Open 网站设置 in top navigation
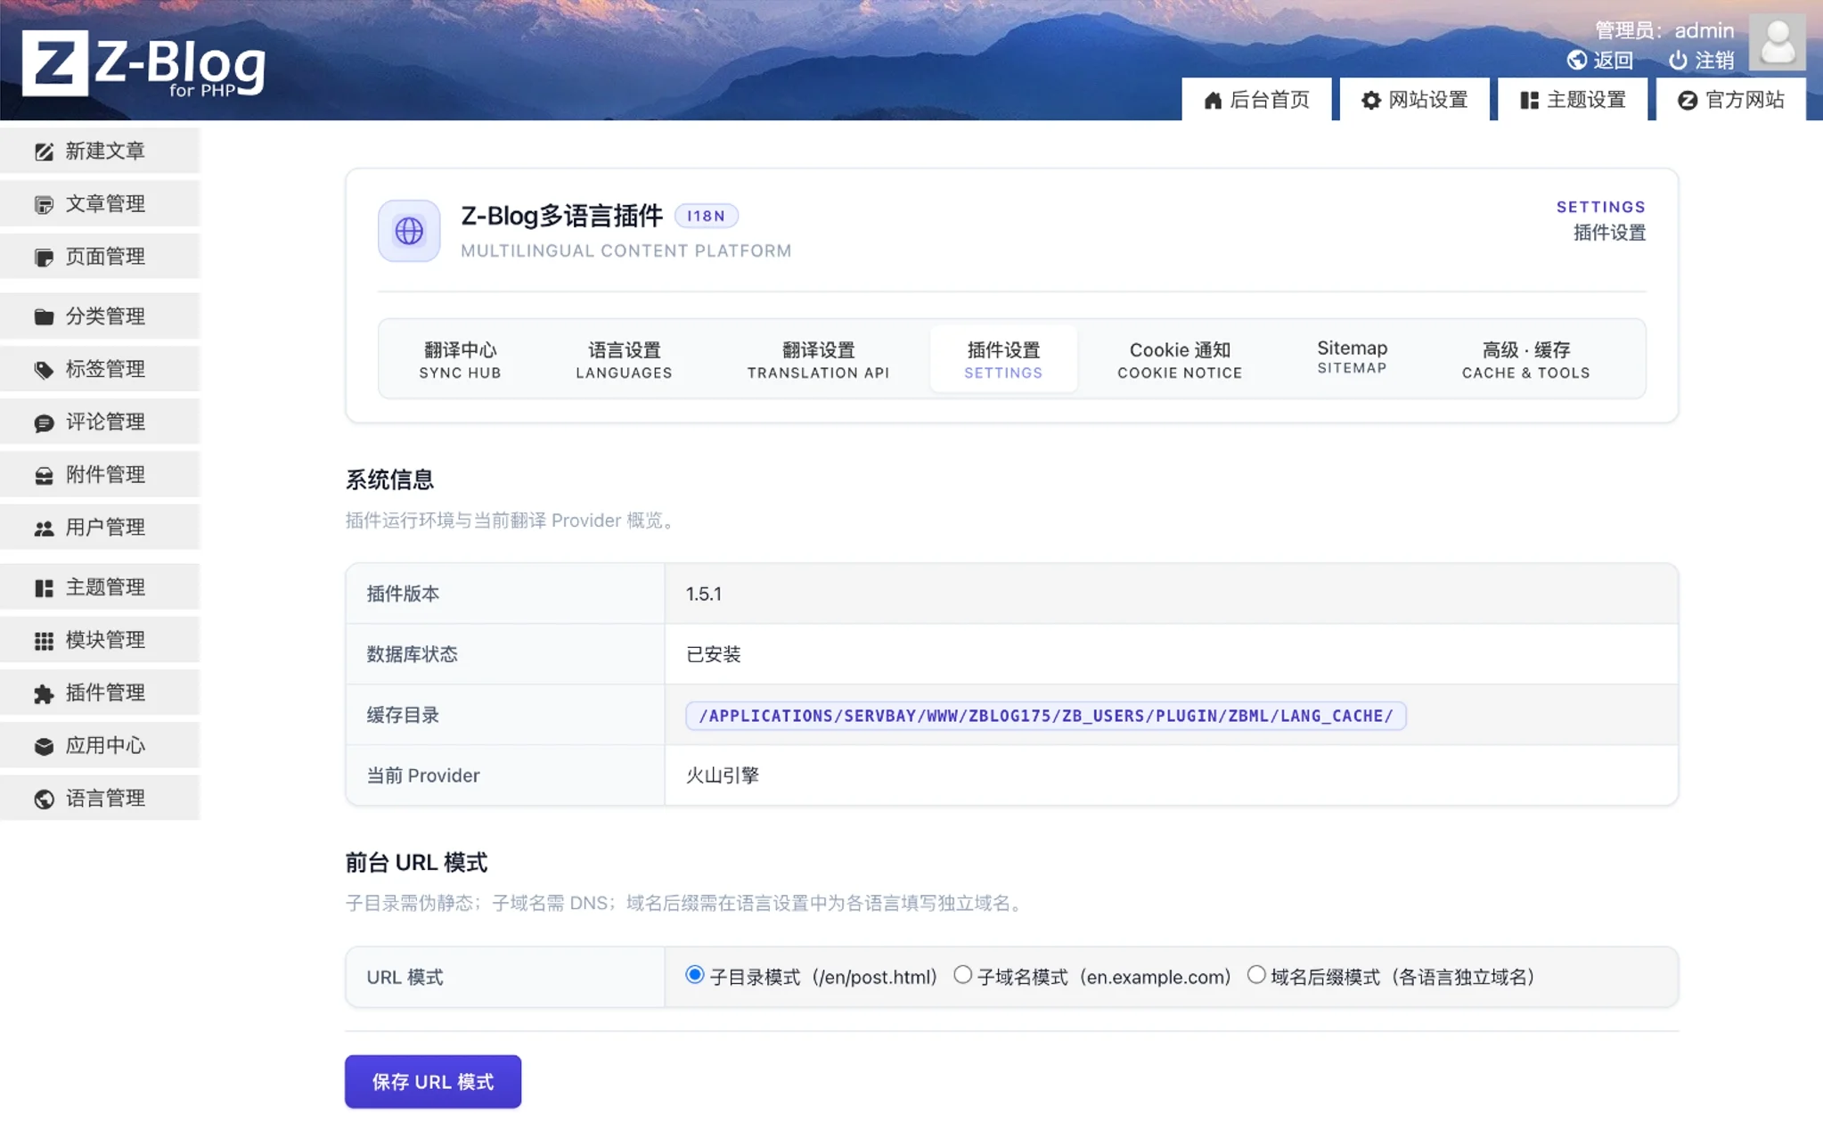 (x=1415, y=99)
